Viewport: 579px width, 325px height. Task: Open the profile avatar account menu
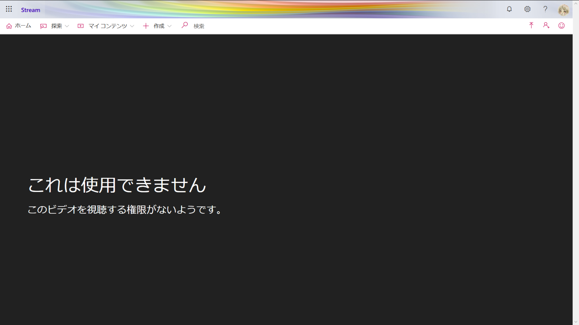563,10
